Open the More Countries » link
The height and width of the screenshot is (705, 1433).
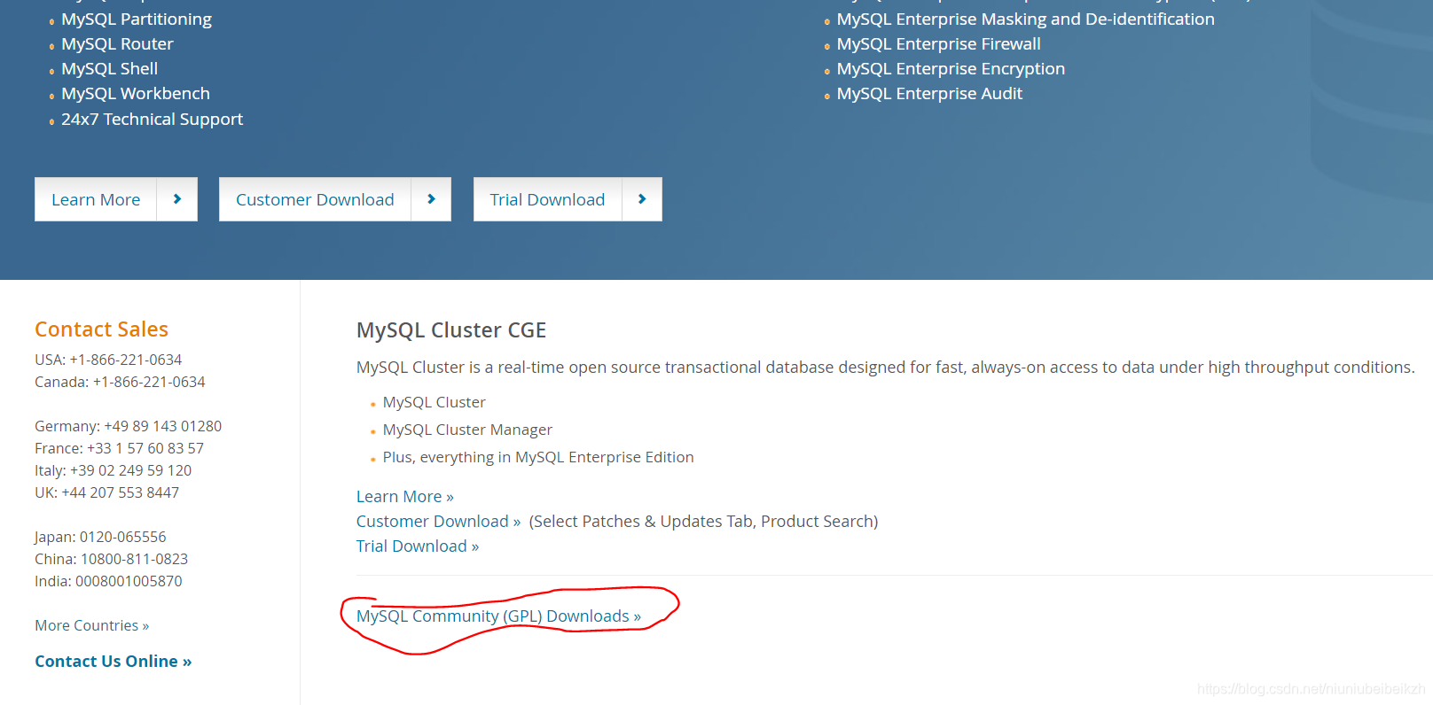point(92,625)
